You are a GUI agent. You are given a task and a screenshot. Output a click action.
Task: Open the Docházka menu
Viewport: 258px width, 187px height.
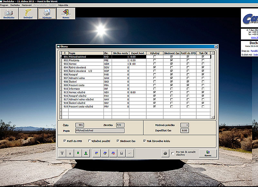[x=15, y=5]
